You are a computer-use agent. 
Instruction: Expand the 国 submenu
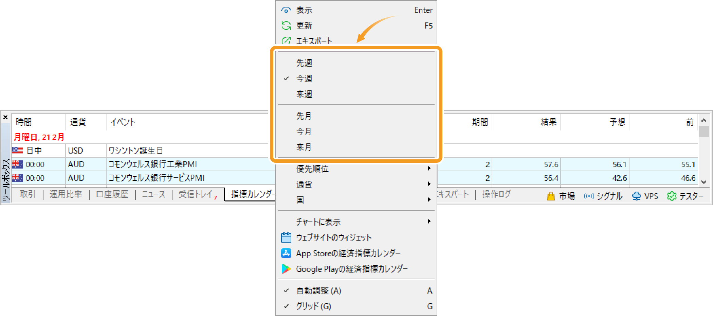coord(356,200)
